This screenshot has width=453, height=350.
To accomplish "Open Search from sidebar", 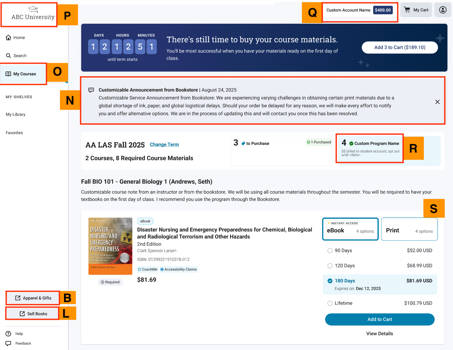I will [x=16, y=55].
